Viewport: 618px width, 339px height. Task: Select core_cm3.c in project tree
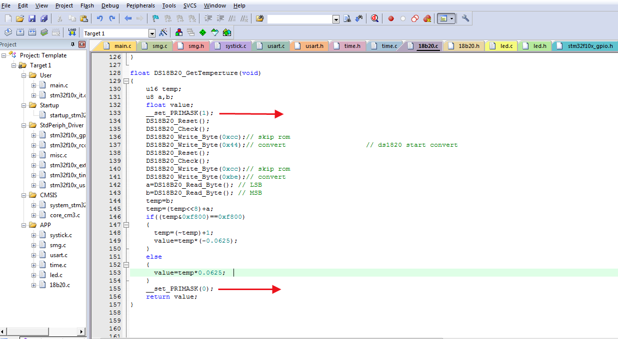64,215
